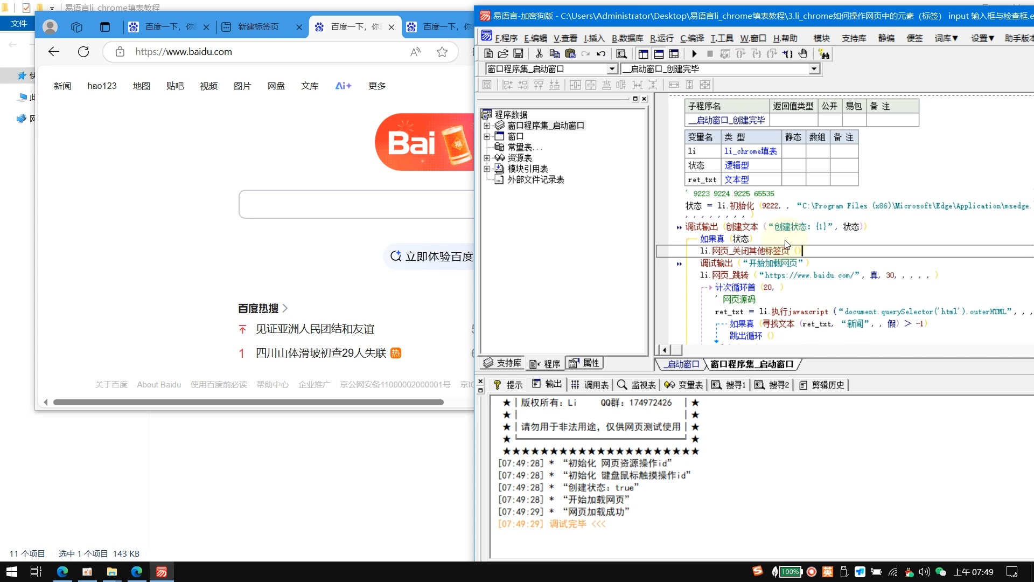The height and width of the screenshot is (582, 1034).
Task: Click the Cut scissors icon
Action: pos(539,54)
